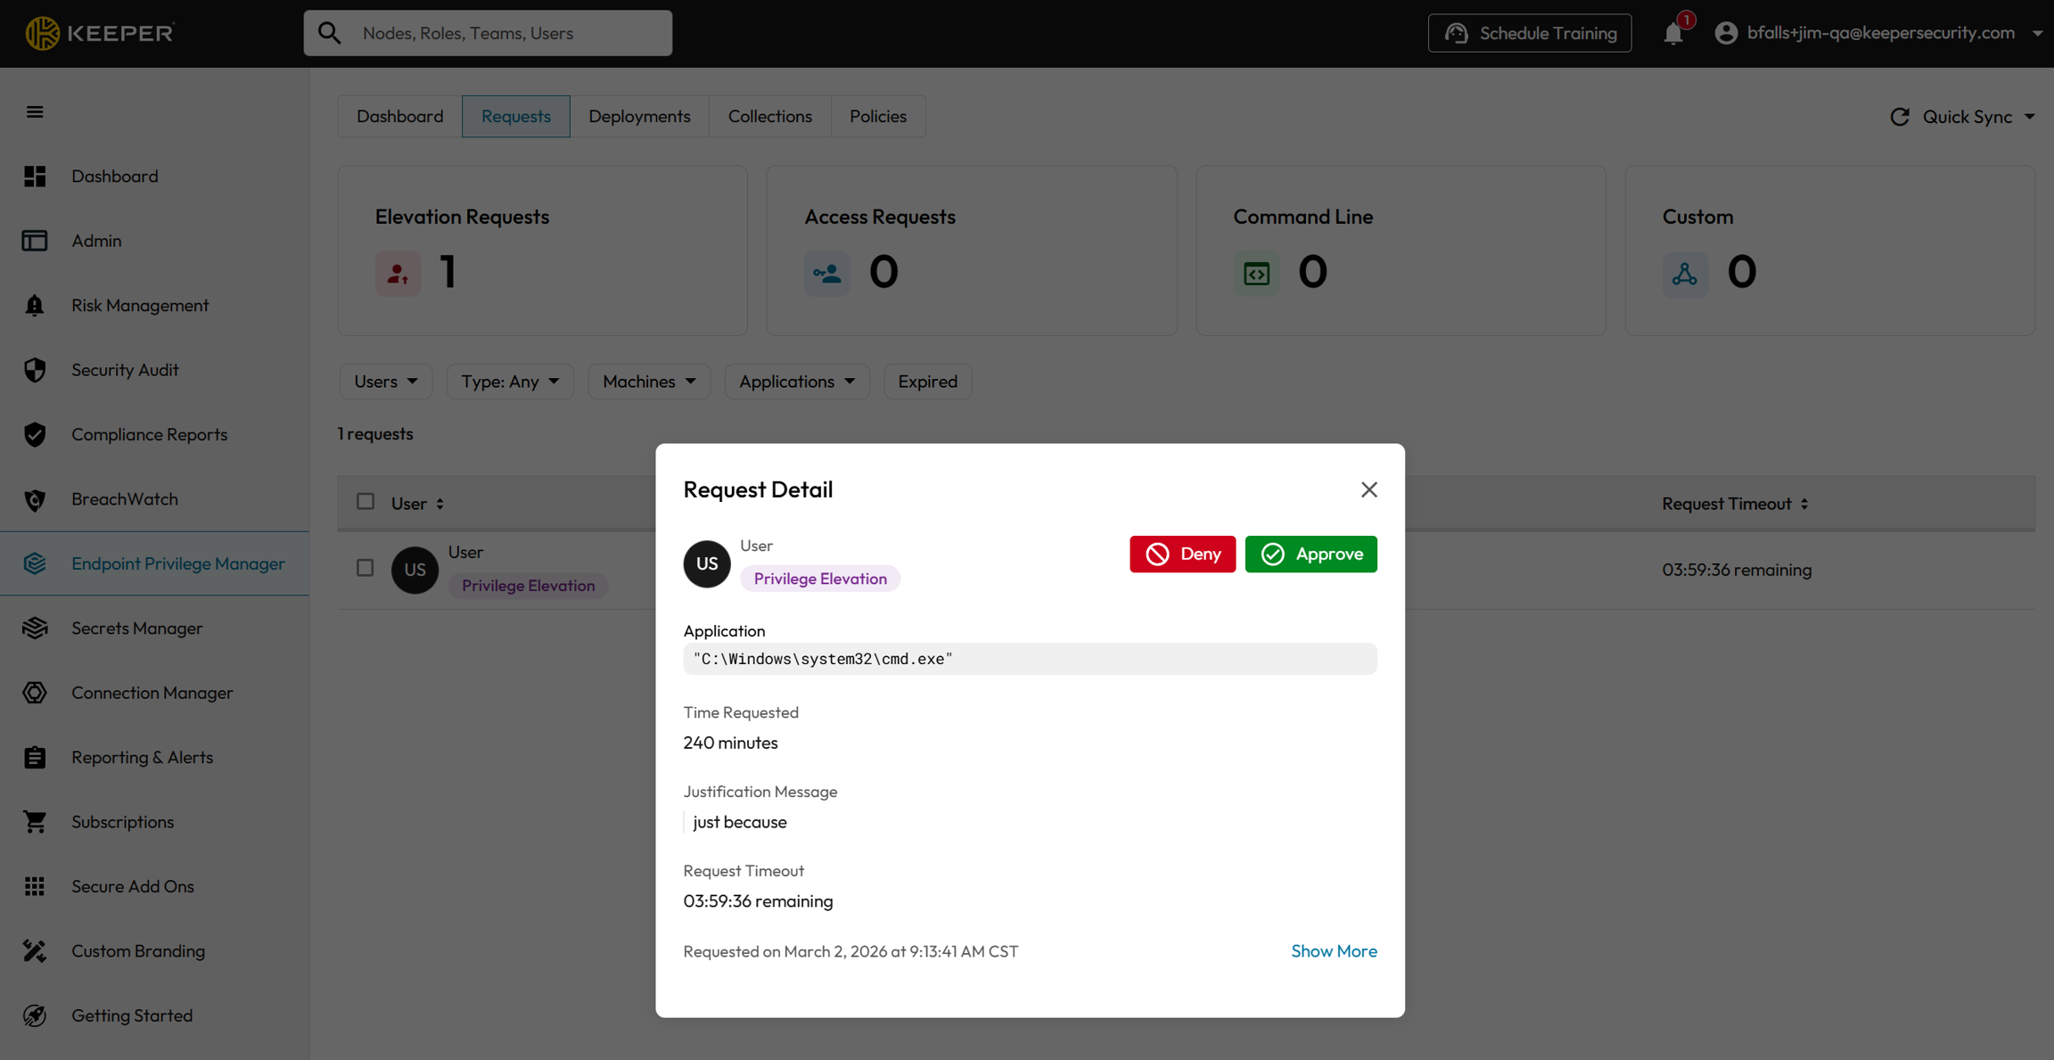2054x1060 pixels.
Task: Open the Applications filter dropdown
Action: point(797,382)
